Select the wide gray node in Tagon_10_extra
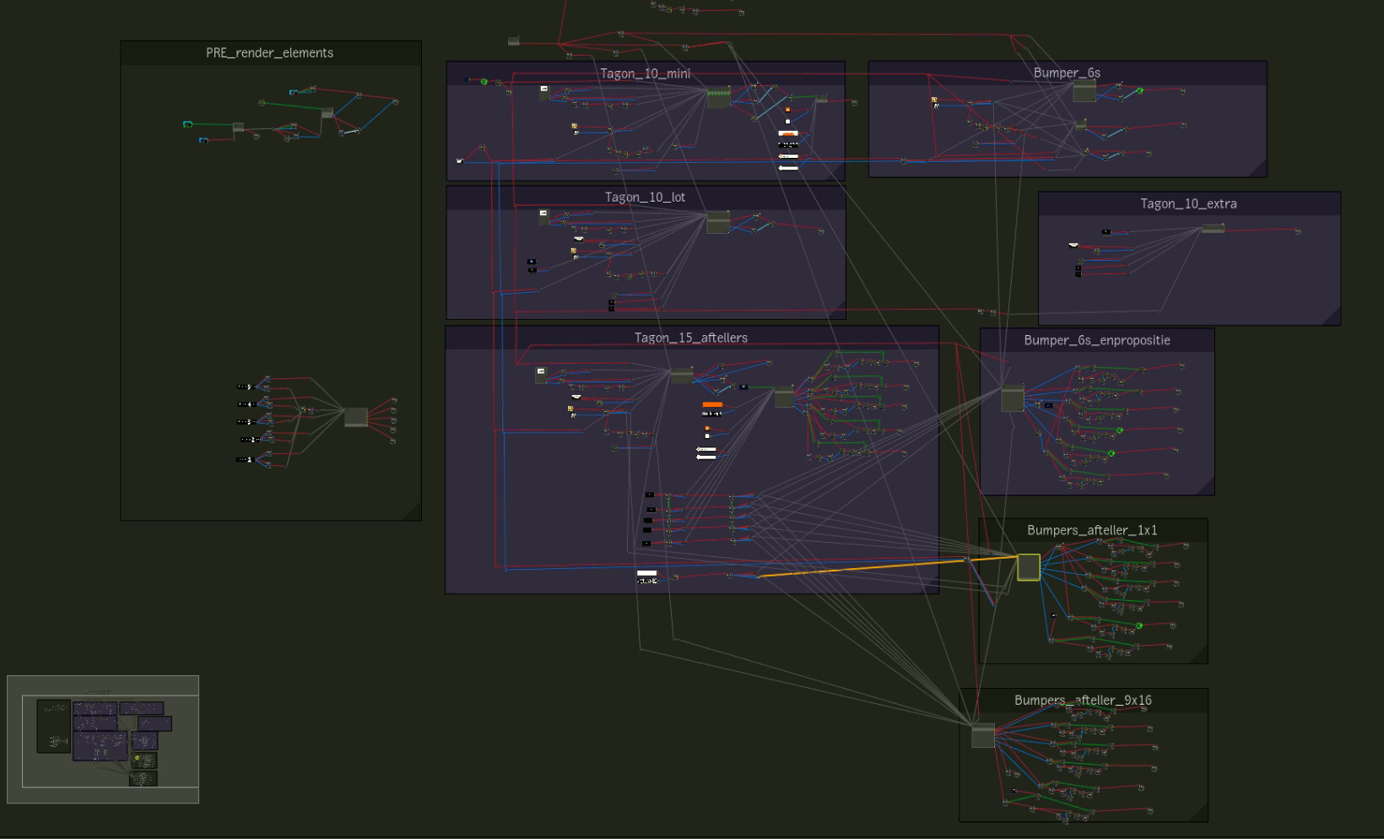1384x839 pixels. point(1213,228)
